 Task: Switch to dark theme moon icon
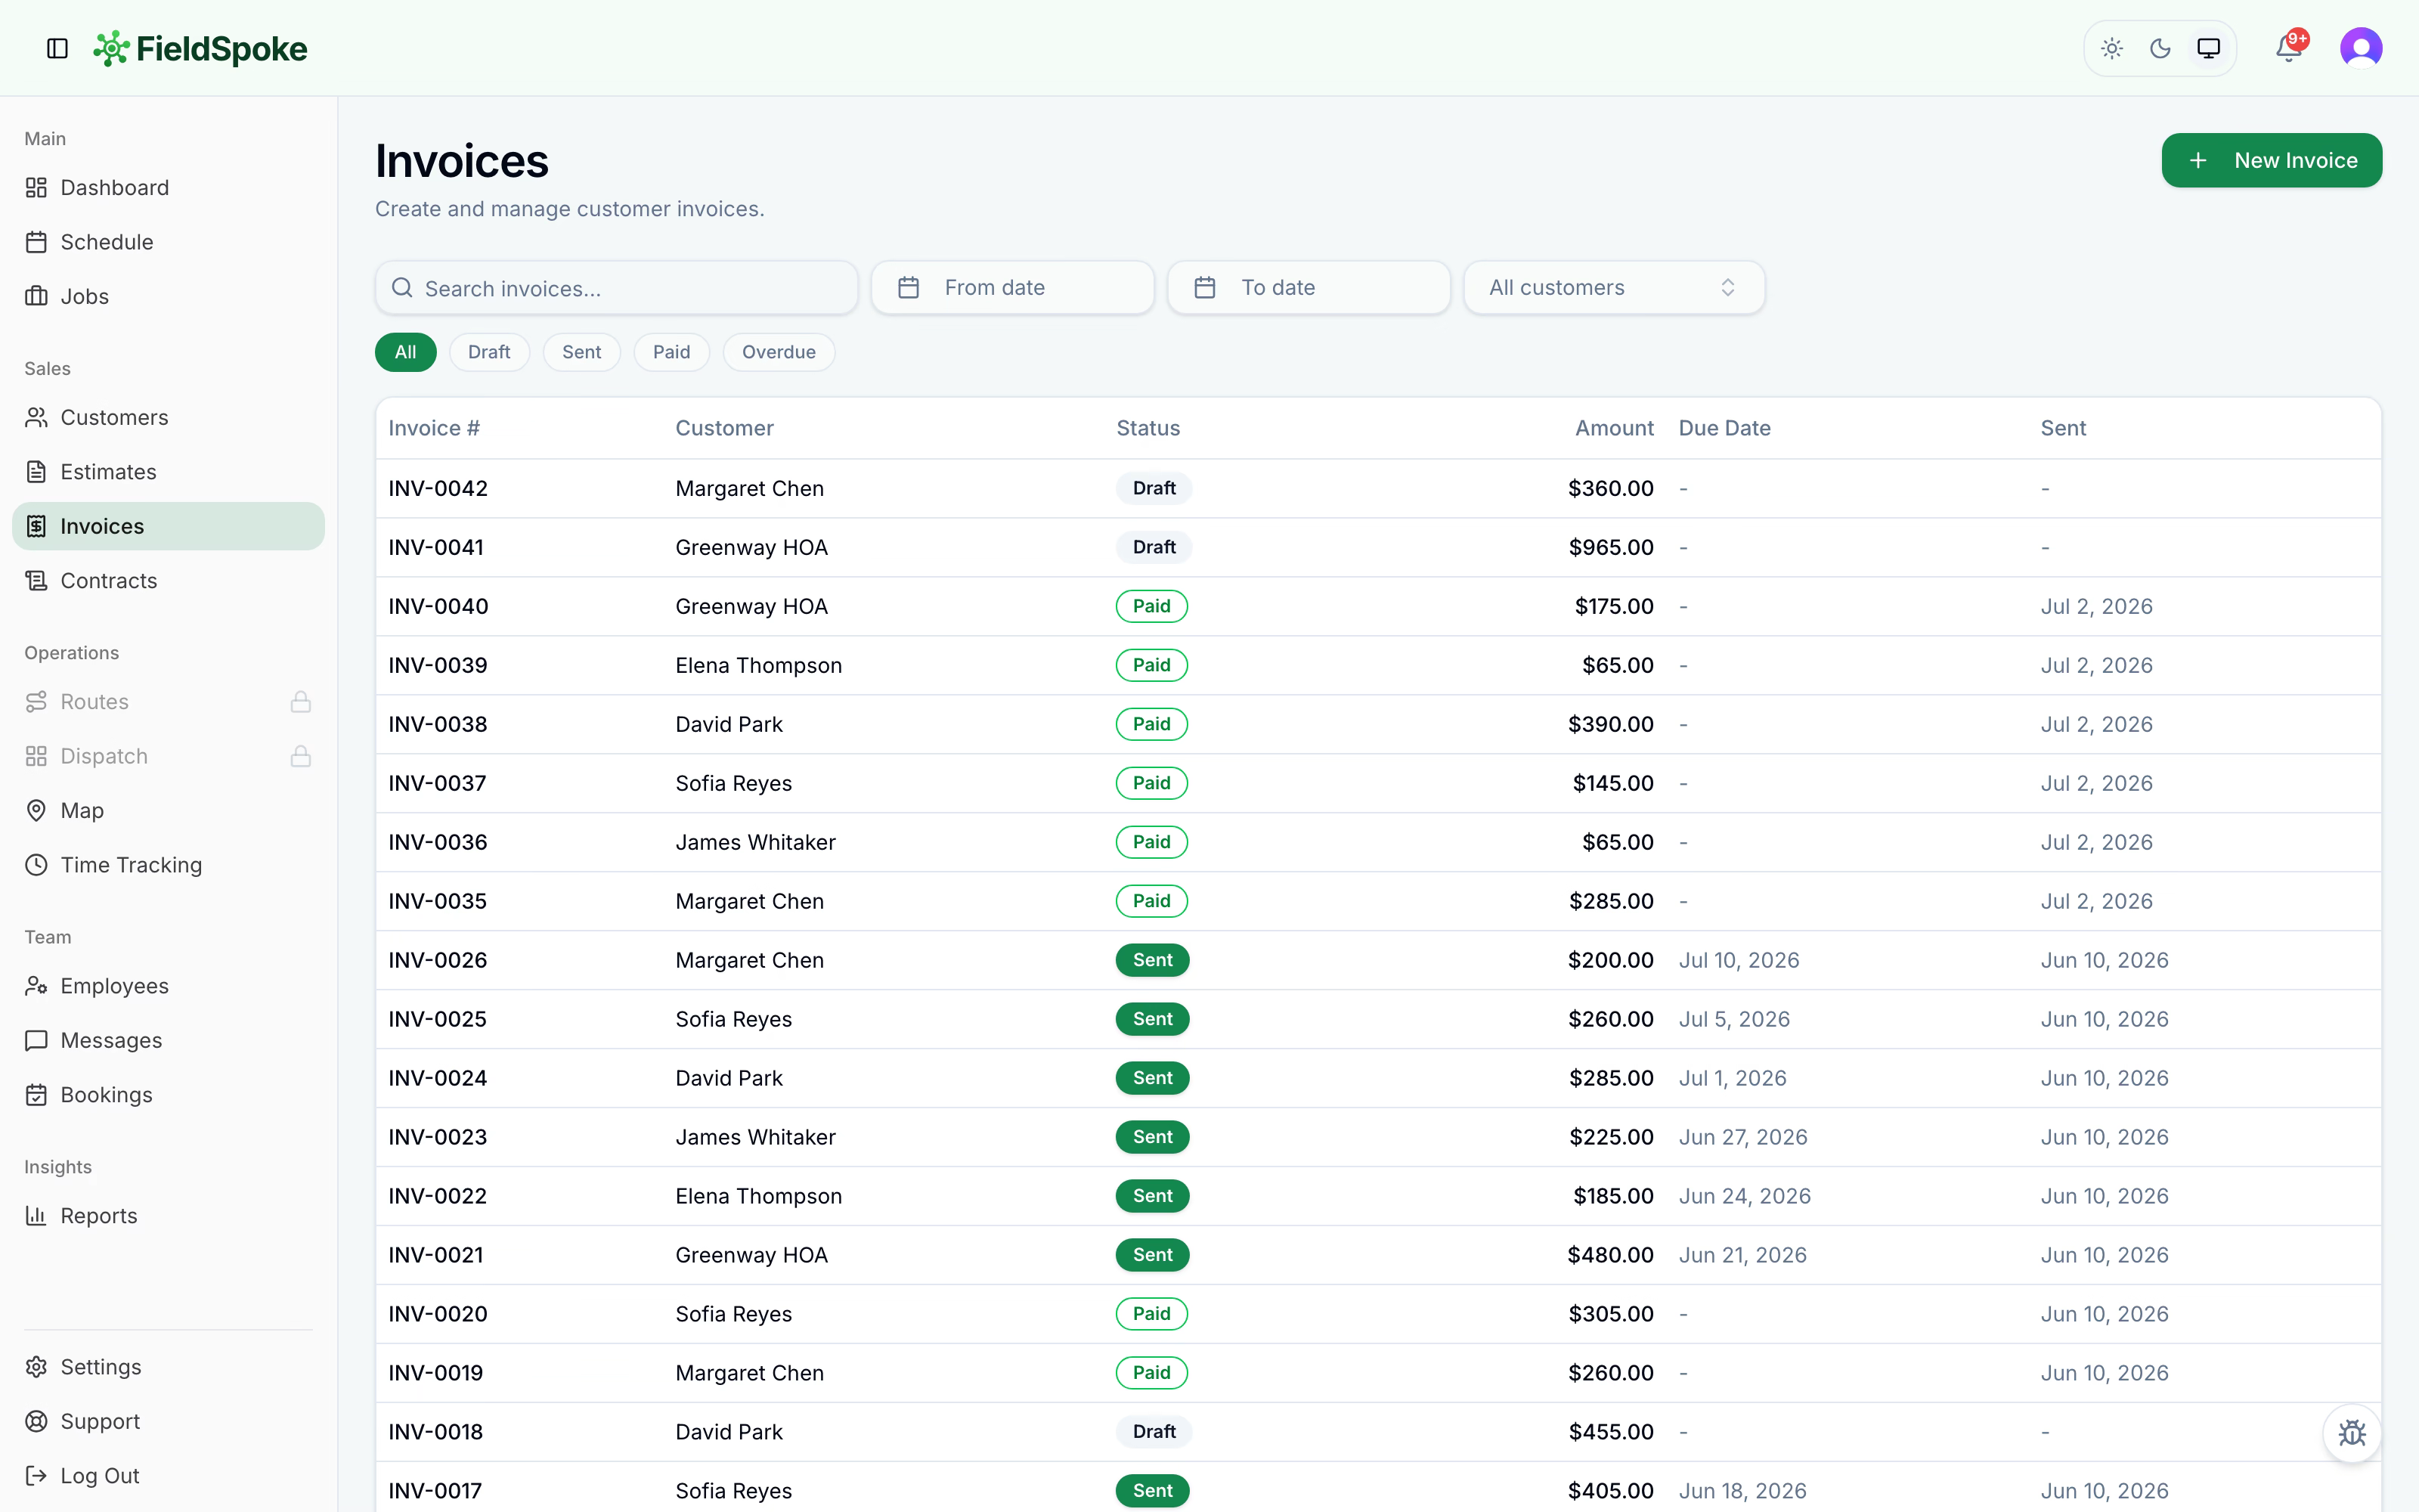pyautogui.click(x=2160, y=48)
